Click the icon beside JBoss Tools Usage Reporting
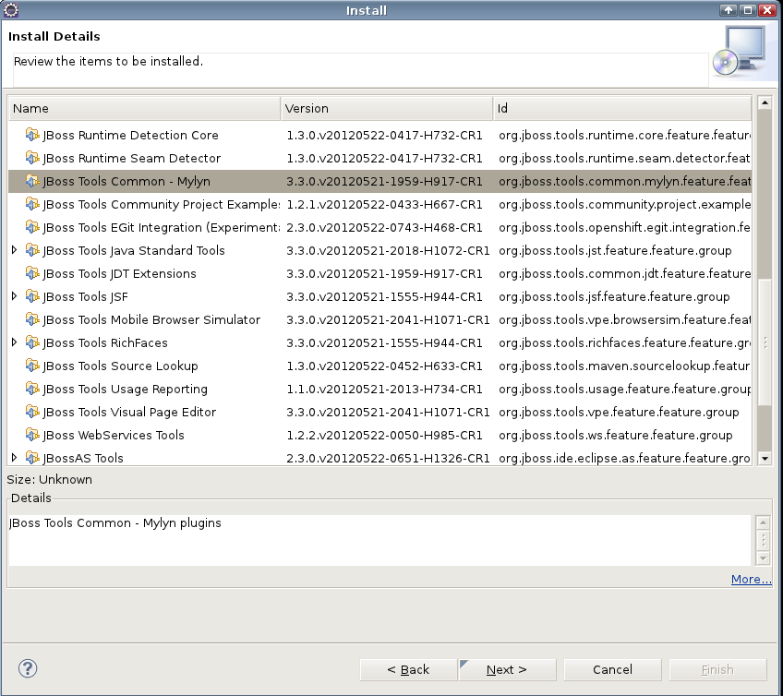Image resolution: width=783 pixels, height=696 pixels. (x=32, y=389)
